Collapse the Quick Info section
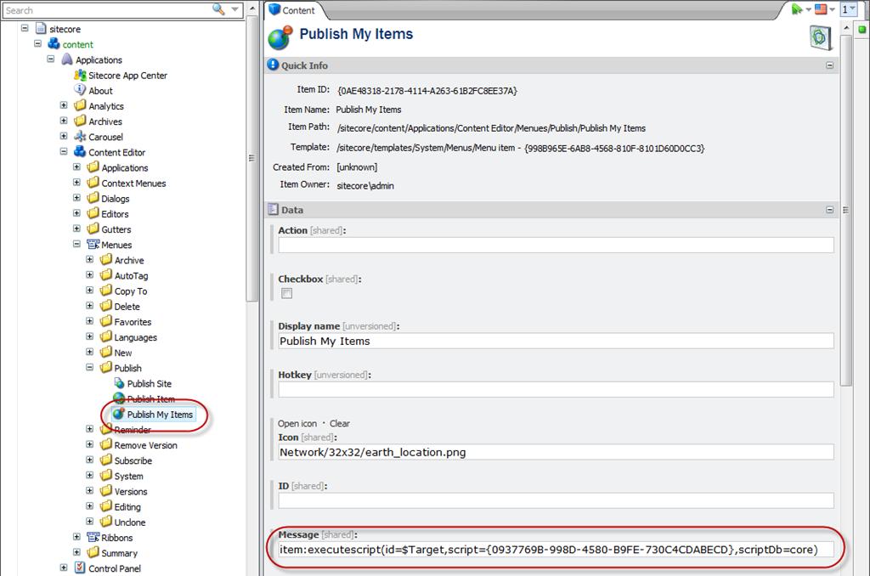Screen dimensions: 870x576 (x=829, y=65)
